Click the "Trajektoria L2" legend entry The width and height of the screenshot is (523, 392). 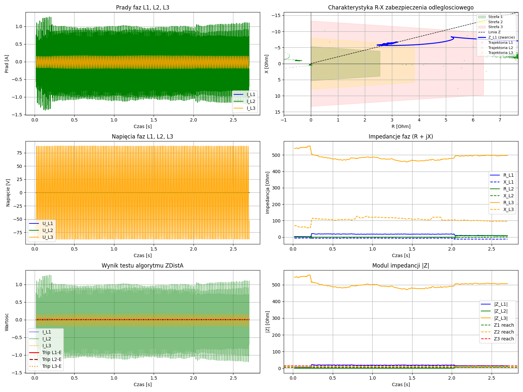[500, 48]
